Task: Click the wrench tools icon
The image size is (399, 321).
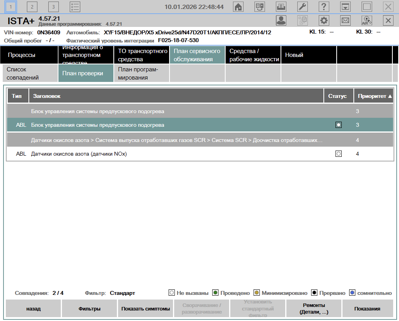Action: [302, 7]
